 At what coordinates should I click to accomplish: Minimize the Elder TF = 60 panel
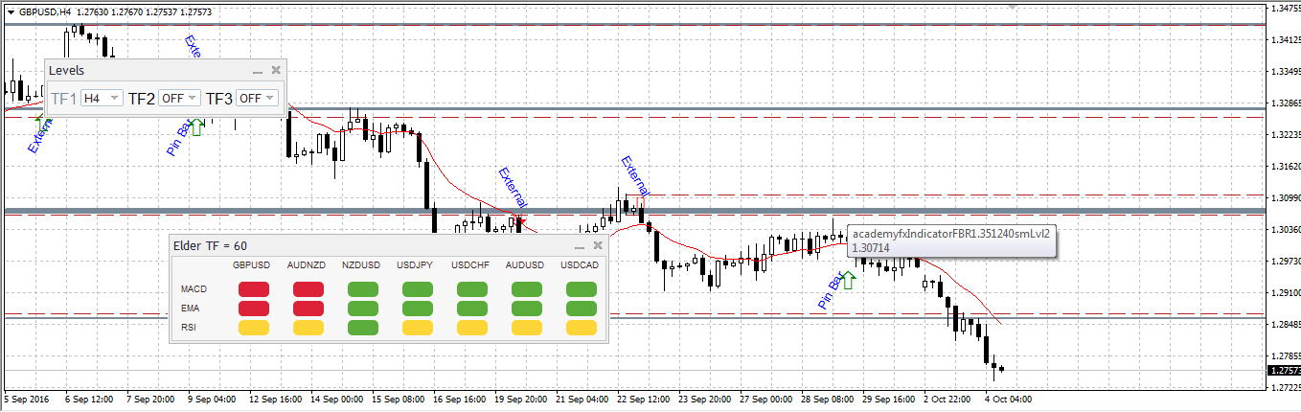coord(579,246)
